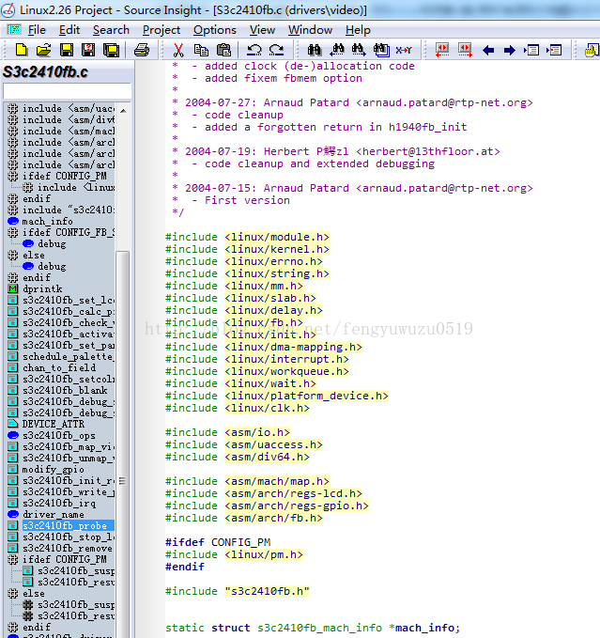Click the #include "s3c2410fb.h" line
Screen dimensions: 600x638
click(238, 591)
